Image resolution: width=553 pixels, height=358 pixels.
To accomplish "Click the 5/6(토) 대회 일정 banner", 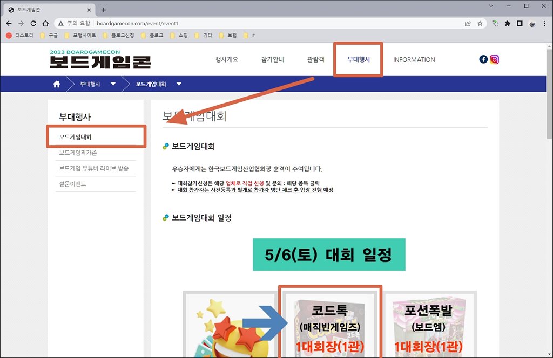I will click(329, 254).
